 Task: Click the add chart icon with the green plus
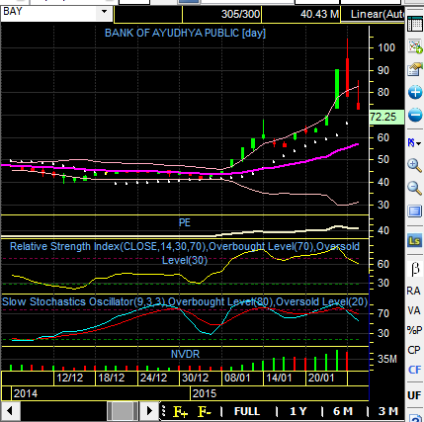click(415, 46)
